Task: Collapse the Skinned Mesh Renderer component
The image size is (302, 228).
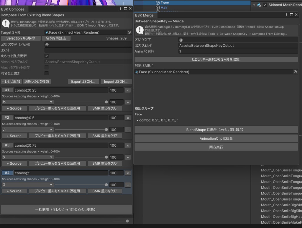Action: coord(254,5)
